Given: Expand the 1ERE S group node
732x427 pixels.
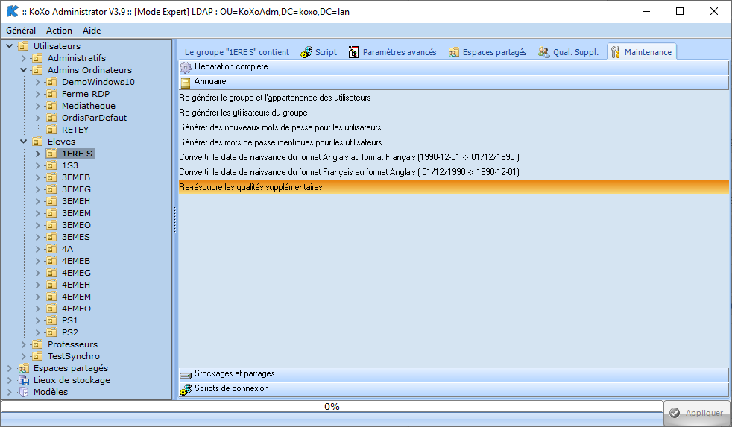Looking at the screenshot, I should [38, 154].
